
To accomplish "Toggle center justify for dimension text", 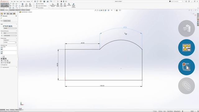I will coord(3,58).
